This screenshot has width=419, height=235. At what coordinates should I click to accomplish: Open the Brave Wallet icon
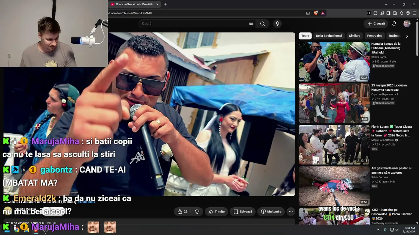pyautogui.click(x=395, y=13)
